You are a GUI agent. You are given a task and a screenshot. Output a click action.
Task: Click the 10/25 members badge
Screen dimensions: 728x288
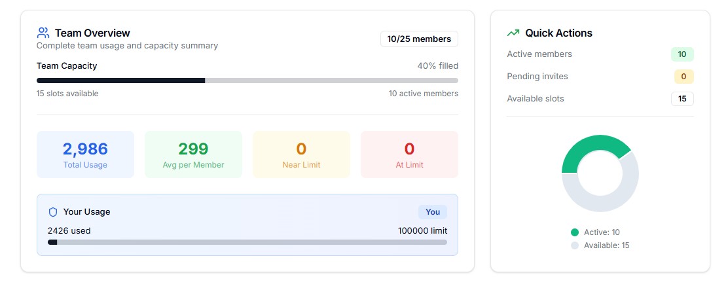tap(419, 39)
